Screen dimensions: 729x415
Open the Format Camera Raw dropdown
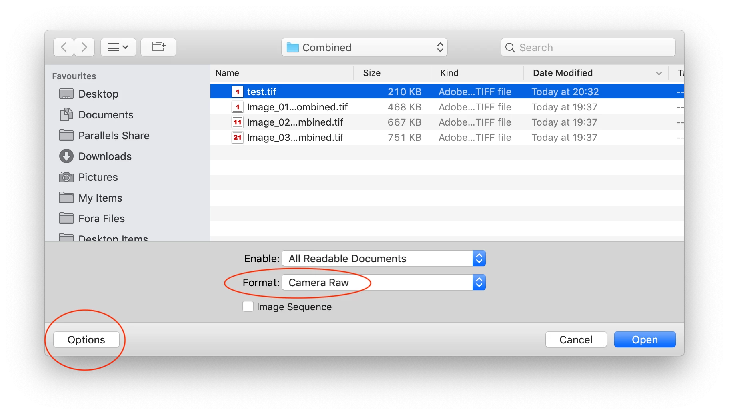(384, 283)
